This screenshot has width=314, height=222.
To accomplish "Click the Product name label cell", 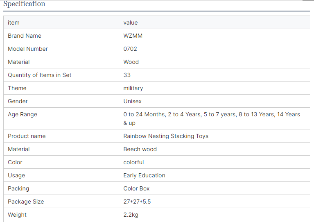I will click(x=61, y=136).
